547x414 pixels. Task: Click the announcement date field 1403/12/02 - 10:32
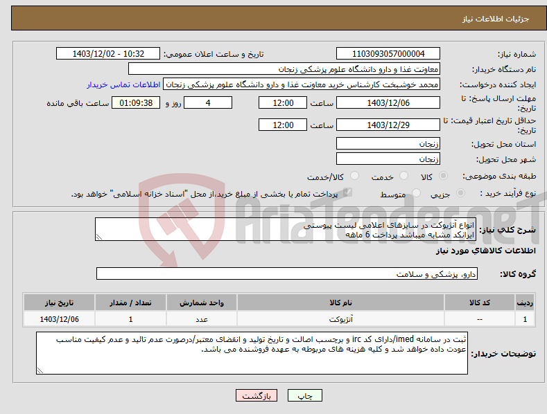coord(108,54)
